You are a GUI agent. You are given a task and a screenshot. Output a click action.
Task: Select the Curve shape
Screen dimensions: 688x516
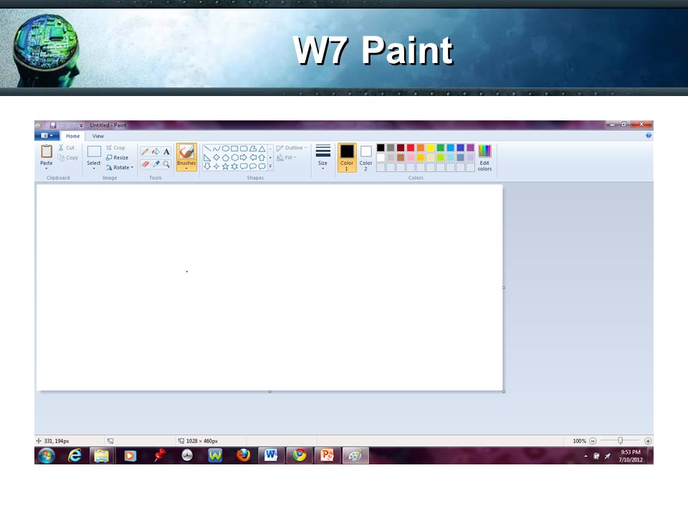[216, 149]
